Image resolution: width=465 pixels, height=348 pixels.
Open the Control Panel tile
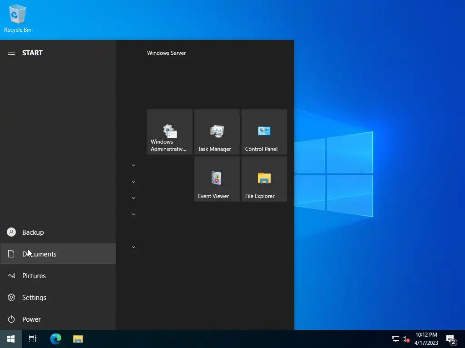pos(264,132)
